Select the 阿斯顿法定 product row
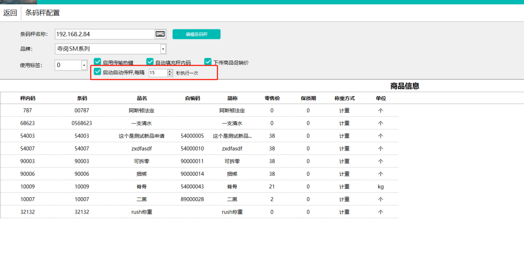 [142, 111]
